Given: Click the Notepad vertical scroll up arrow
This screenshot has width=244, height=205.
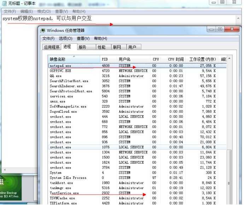Looking at the screenshot, I should click(238, 18).
